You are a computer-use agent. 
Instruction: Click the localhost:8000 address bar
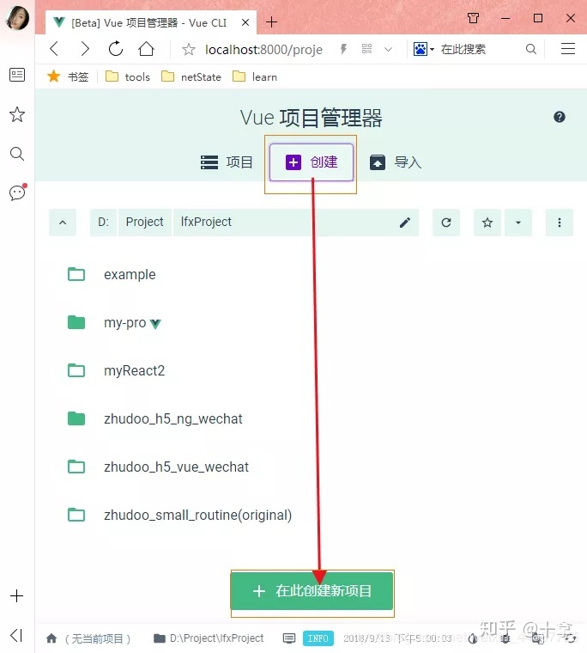pyautogui.click(x=263, y=50)
